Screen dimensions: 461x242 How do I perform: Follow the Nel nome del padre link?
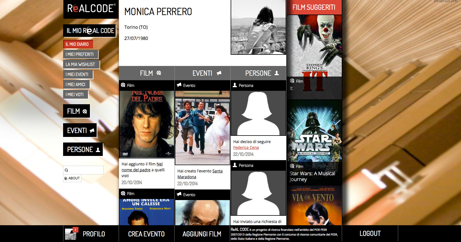click(142, 167)
